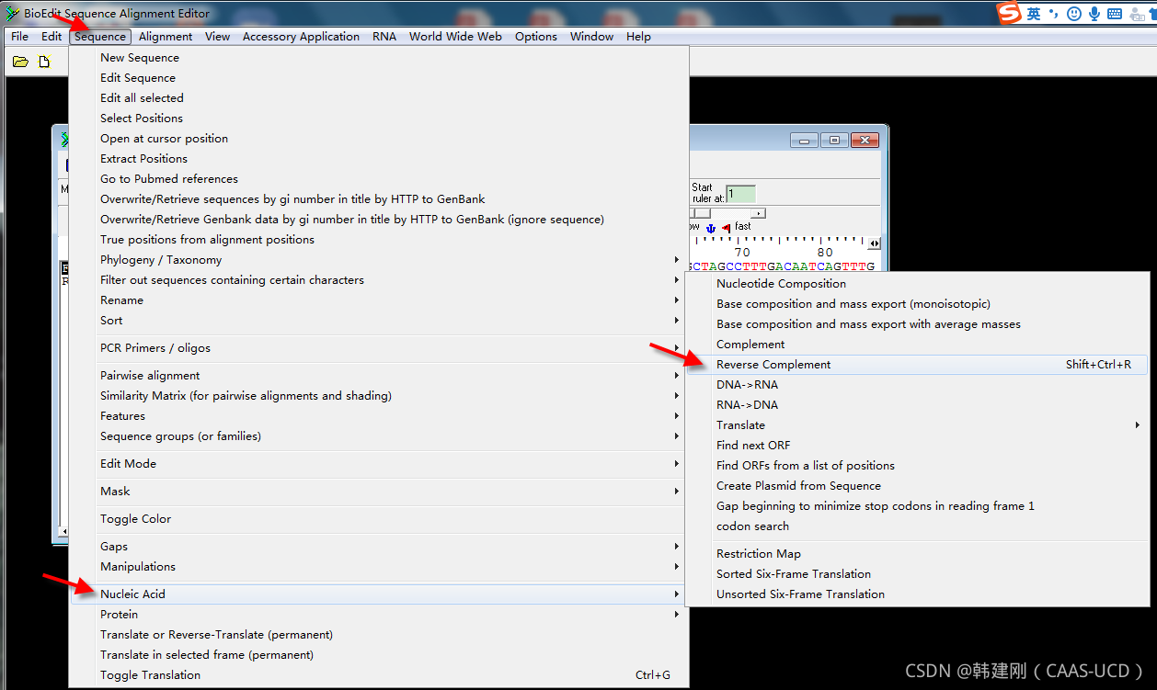The image size is (1157, 690).
Task: Click the blue anchor icon in alignment window
Action: click(710, 227)
